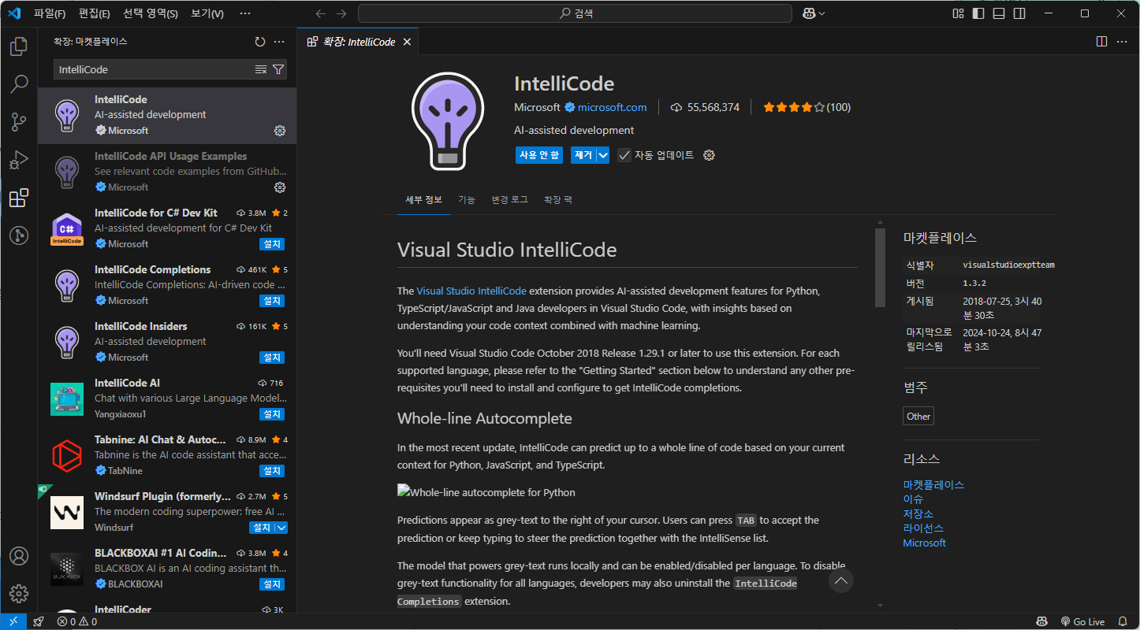This screenshot has height=630, width=1140.
Task: Toggle primary side bar visibility
Action: click(x=978, y=13)
